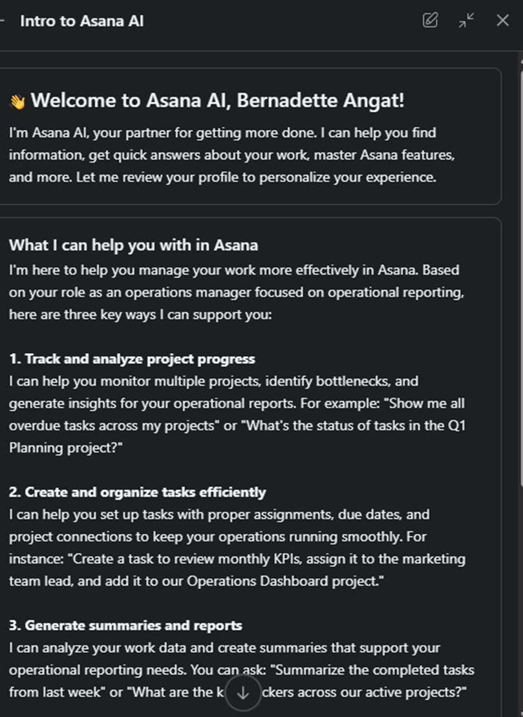Click the welcome card's "personalize your experience" text
523x717 pixels.
(x=349, y=177)
